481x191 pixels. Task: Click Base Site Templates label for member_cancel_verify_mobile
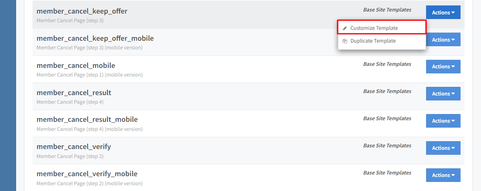pyautogui.click(x=387, y=173)
